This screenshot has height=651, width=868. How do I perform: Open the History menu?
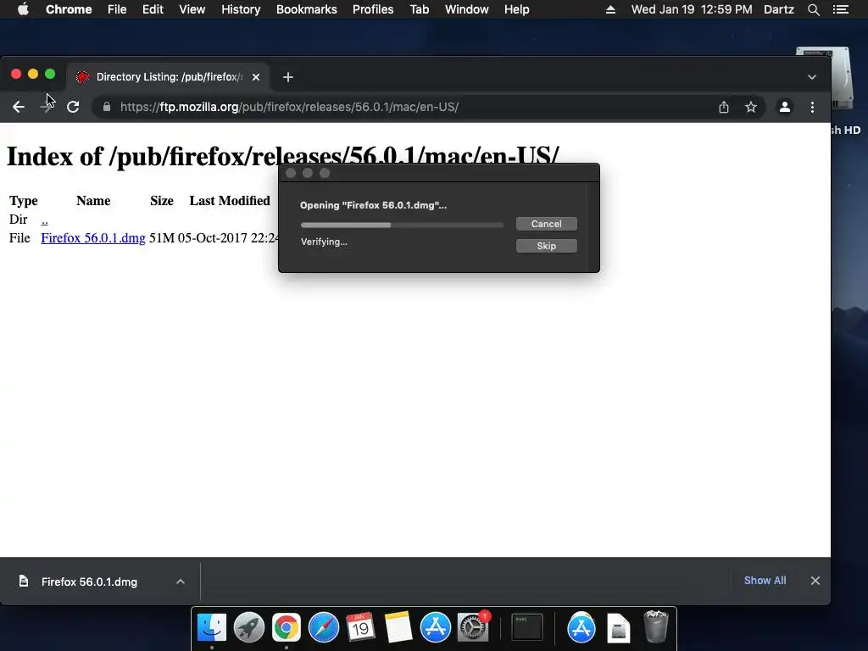[x=241, y=9]
